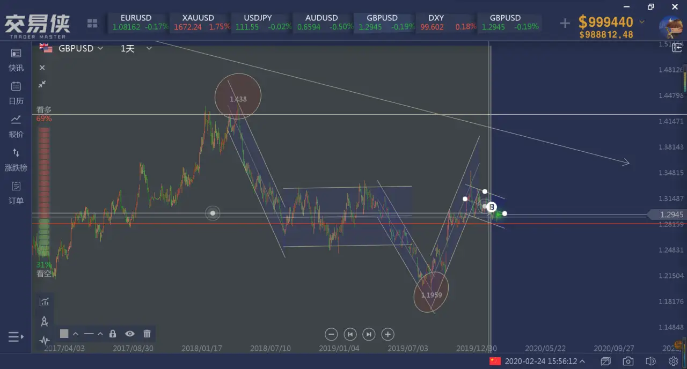Open the 涨跌榜 gainers-losers panel

16,160
